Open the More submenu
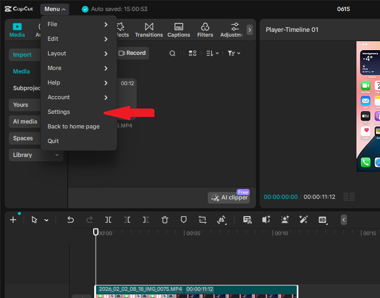Screen dimensions: 380x298 (x=79, y=68)
